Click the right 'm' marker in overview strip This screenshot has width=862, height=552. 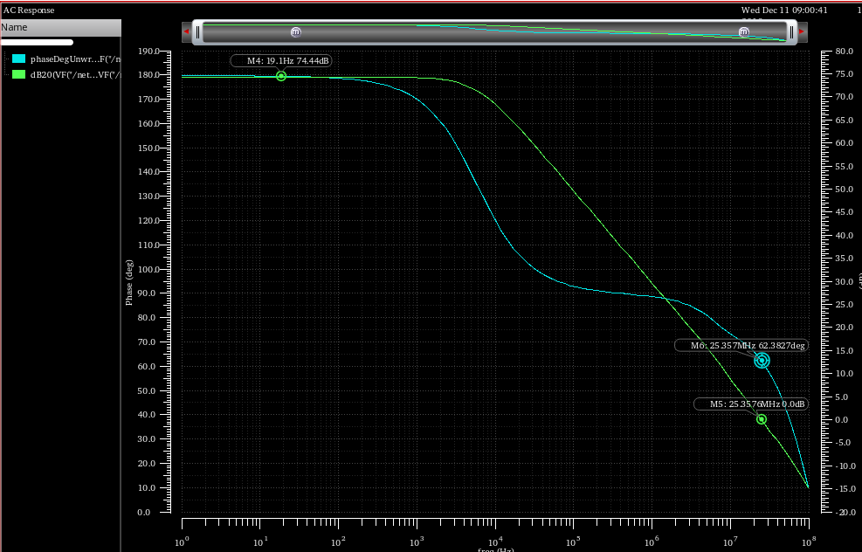tap(744, 32)
